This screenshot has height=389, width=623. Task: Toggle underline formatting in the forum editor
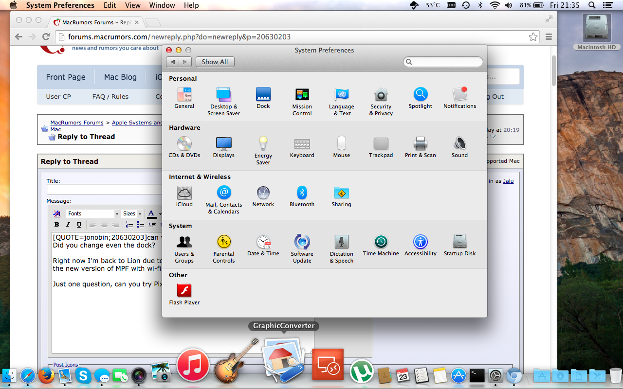coord(79,225)
